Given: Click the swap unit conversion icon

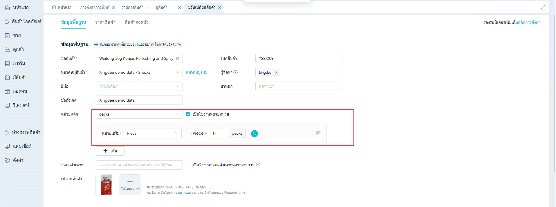Looking at the screenshot, I should (254, 134).
